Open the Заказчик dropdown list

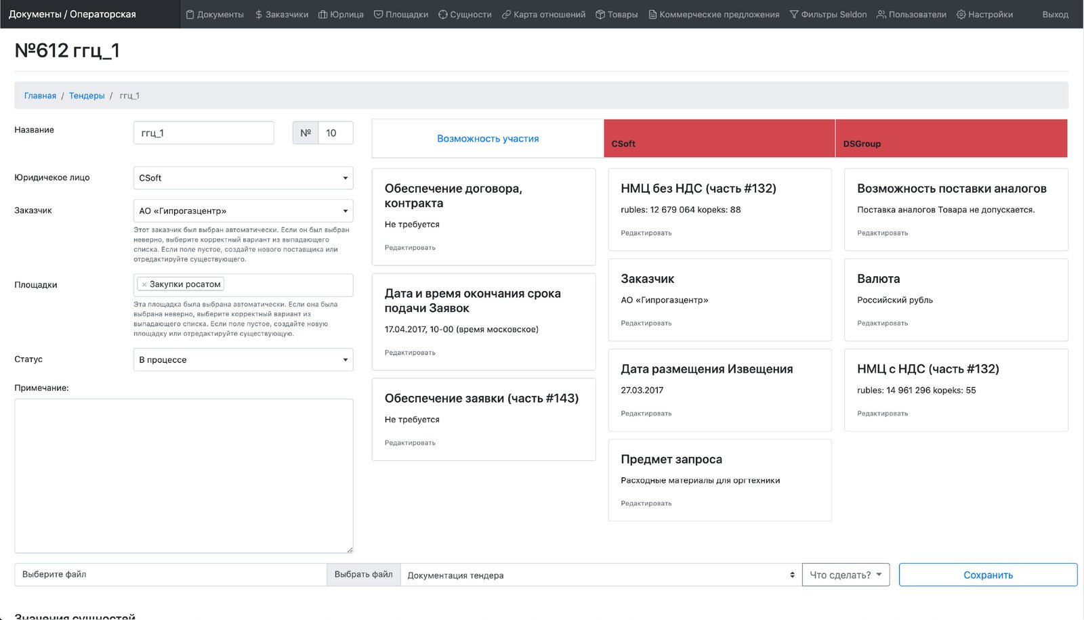coord(243,211)
